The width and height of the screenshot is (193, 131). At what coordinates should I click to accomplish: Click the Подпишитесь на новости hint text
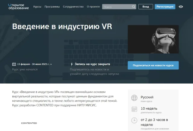pyautogui.click(x=94, y=72)
